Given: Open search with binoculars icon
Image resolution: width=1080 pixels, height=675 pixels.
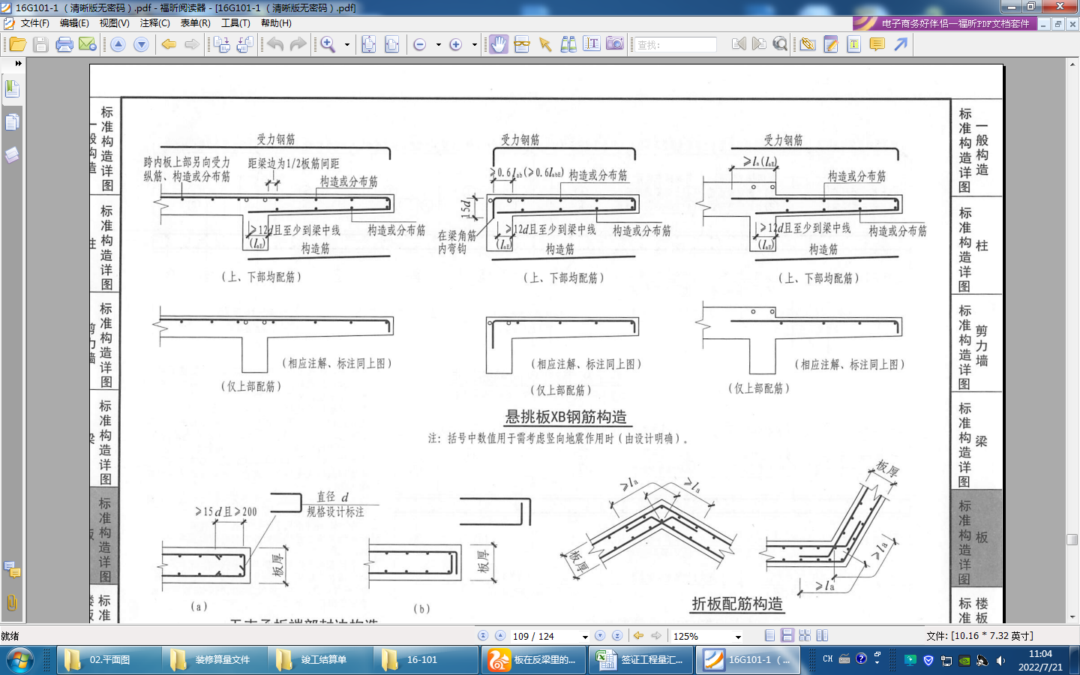Looking at the screenshot, I should [568, 44].
